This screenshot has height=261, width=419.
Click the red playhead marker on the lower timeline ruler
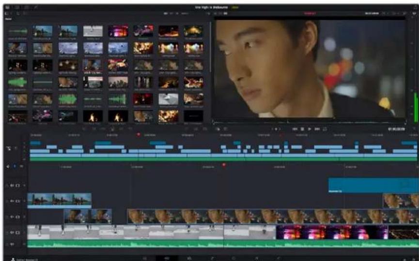tap(224, 165)
